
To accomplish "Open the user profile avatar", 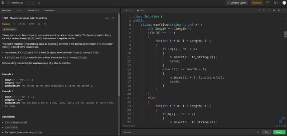I will click(x=284, y=3).
